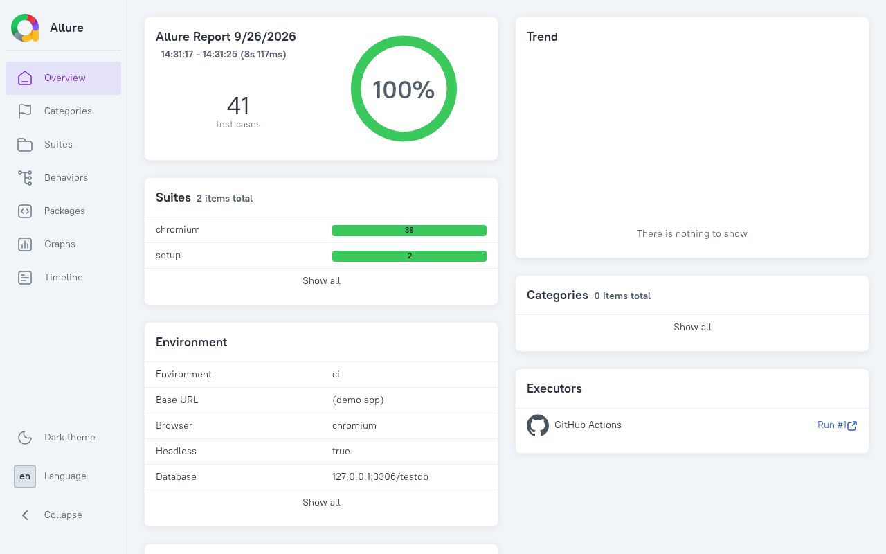886x554 pixels.
Task: Click the GitHub octocat icon
Action: pos(538,425)
